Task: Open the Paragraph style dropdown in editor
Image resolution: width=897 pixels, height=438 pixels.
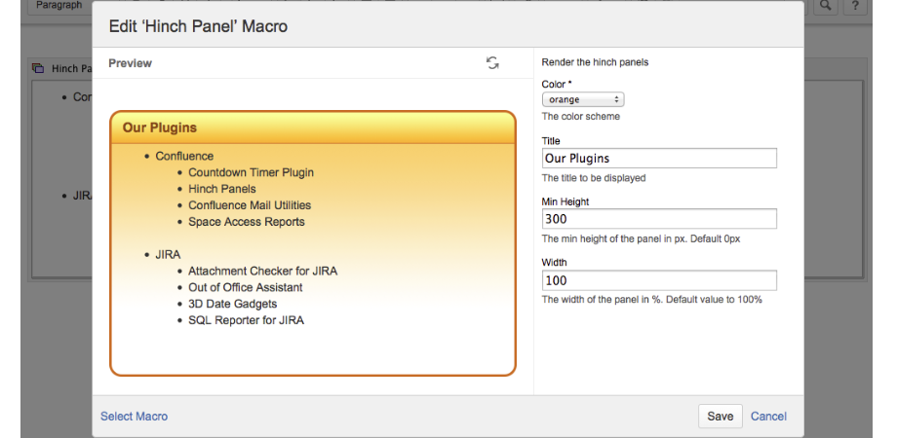Action: [59, 5]
